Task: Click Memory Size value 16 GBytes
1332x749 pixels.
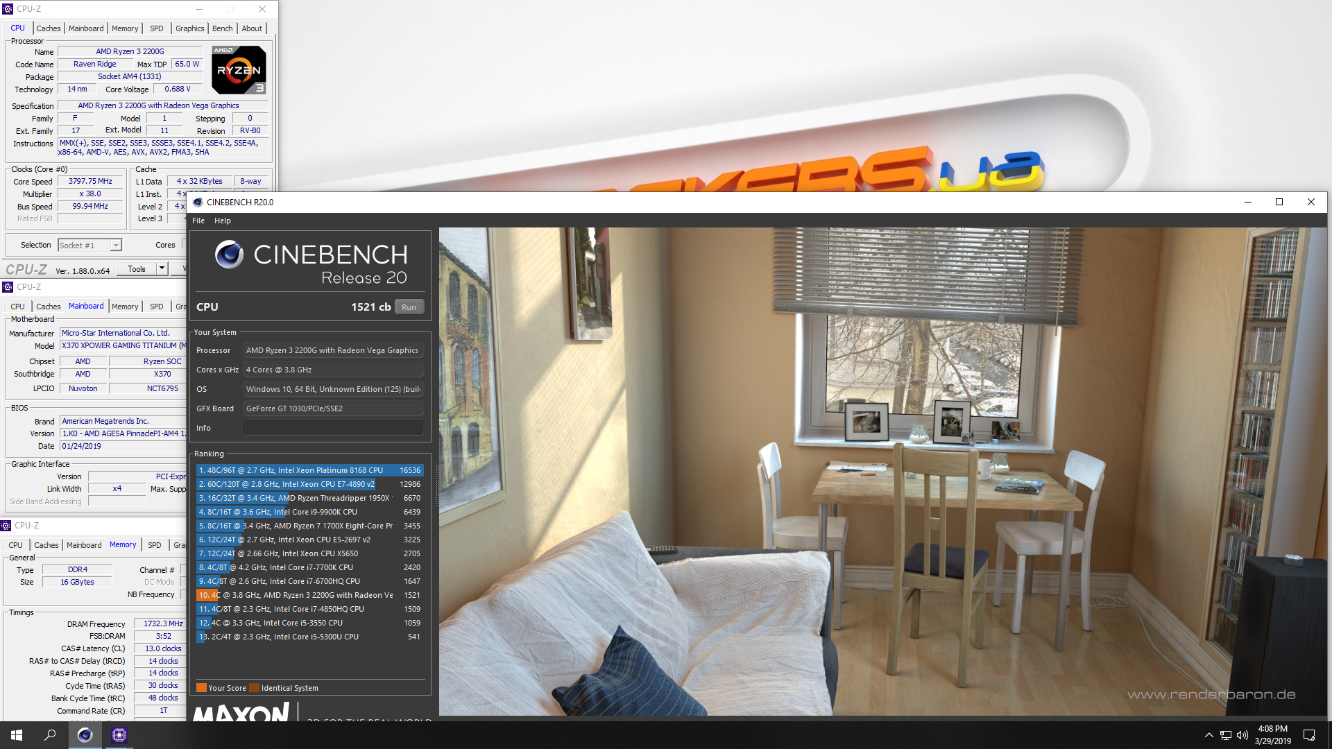Action: 77,582
